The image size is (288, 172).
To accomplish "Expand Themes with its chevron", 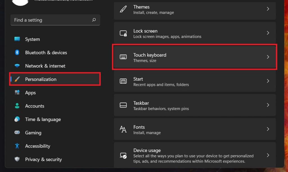I will pos(268,9).
